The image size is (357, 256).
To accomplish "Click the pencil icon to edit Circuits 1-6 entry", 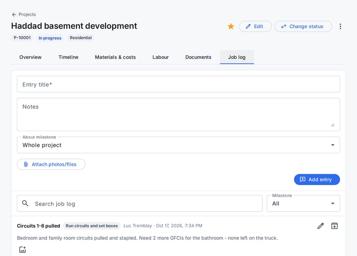I will 320,226.
